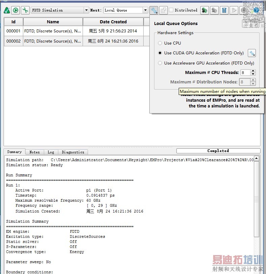Image resolution: width=266 pixels, height=274 pixels.
Task: Increase Maximum Distribution Nodes value
Action: [x=253, y=80]
